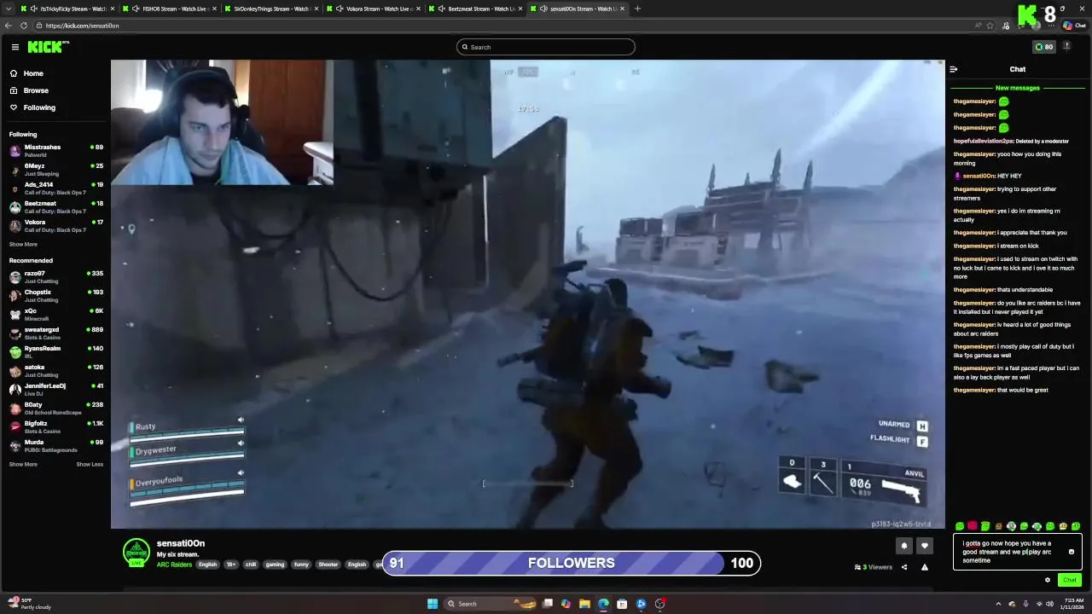This screenshot has width=1092, height=614.
Task: Share the stream using the share icon
Action: pyautogui.click(x=904, y=567)
